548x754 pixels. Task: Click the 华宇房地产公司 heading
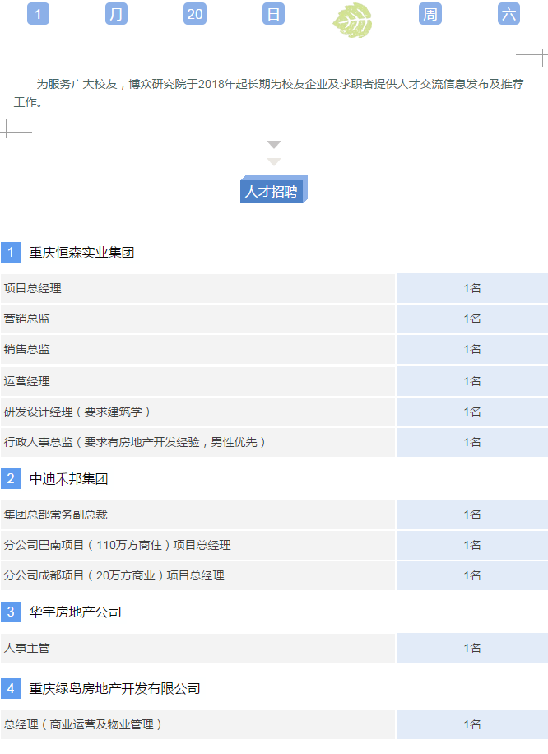point(75,612)
